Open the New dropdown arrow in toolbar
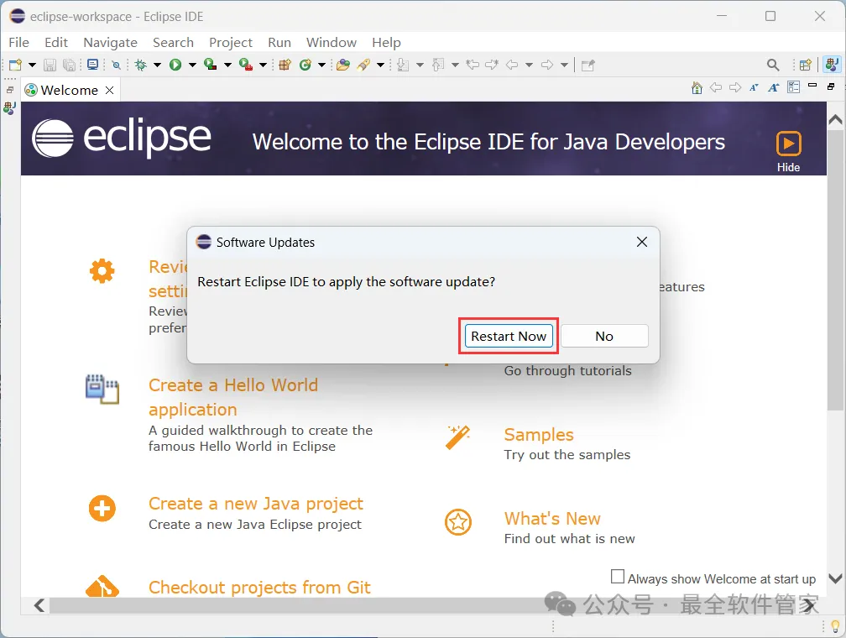This screenshot has width=846, height=638. (x=32, y=65)
